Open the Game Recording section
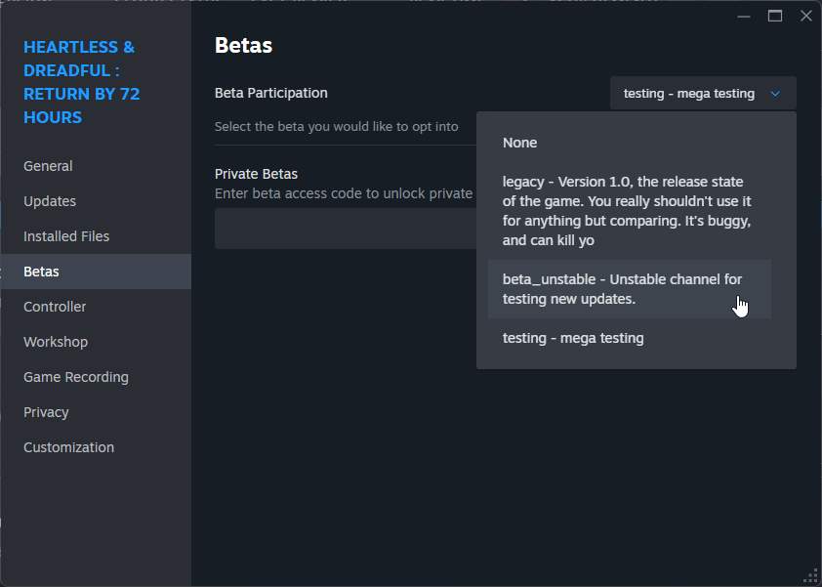Screen dimensions: 822x587 (96, 377)
